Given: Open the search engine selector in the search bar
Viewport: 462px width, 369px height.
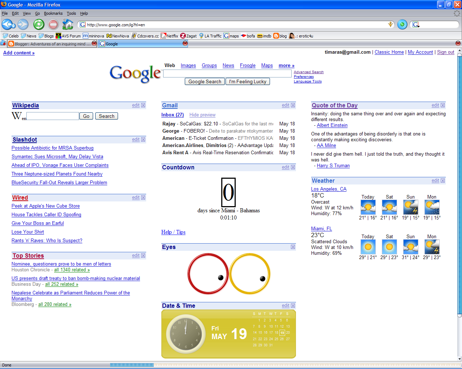Looking at the screenshot, I should (416, 25).
